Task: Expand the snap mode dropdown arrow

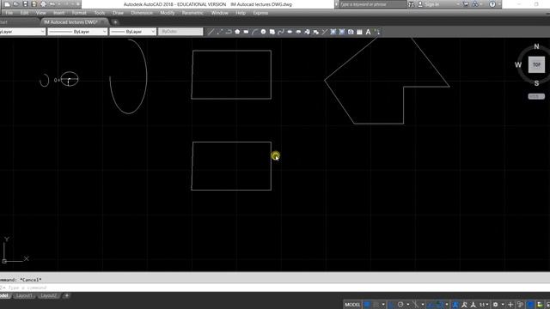Action: coord(383,305)
